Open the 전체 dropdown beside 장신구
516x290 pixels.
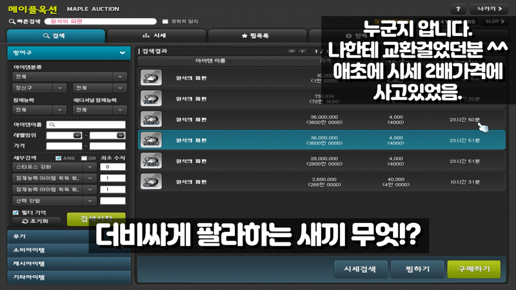(100, 88)
